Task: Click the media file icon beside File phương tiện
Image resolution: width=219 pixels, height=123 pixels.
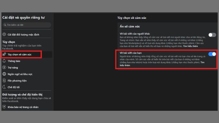Action: point(4,80)
